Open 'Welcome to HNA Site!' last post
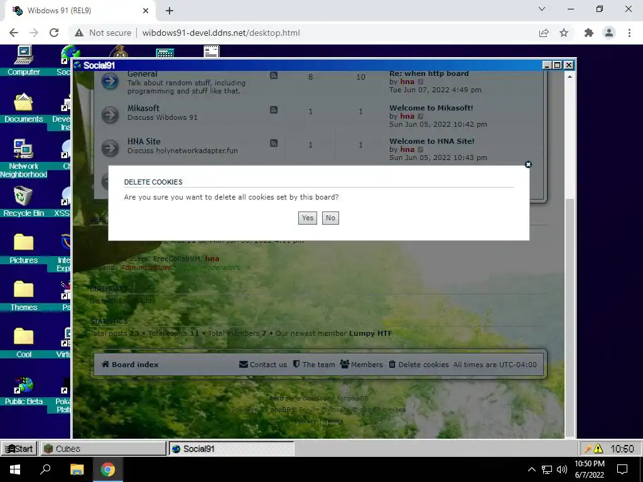Viewport: 643px width, 482px height. 432,141
